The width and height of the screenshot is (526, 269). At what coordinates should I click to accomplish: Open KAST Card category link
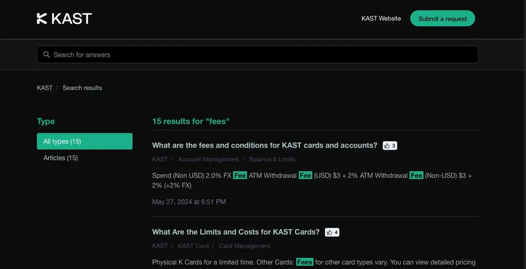[x=193, y=246]
